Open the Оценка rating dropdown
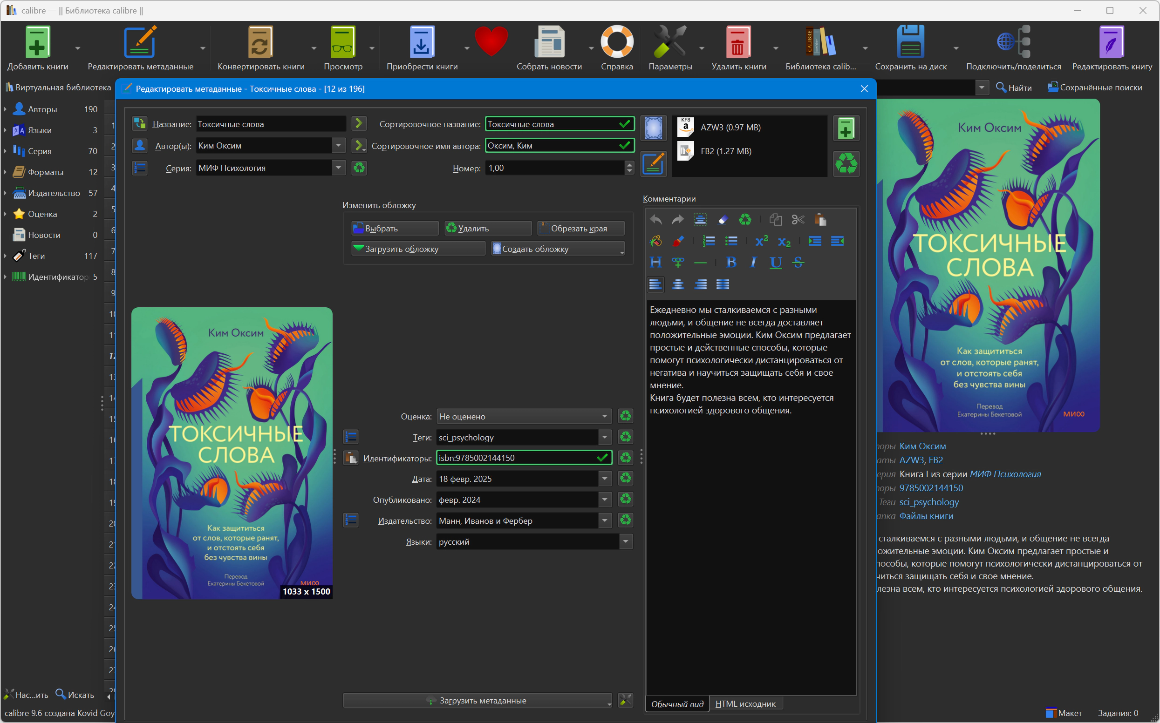This screenshot has width=1160, height=723. (605, 417)
